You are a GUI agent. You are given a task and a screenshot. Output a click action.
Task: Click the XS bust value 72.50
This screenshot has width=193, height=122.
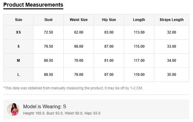click(48, 32)
